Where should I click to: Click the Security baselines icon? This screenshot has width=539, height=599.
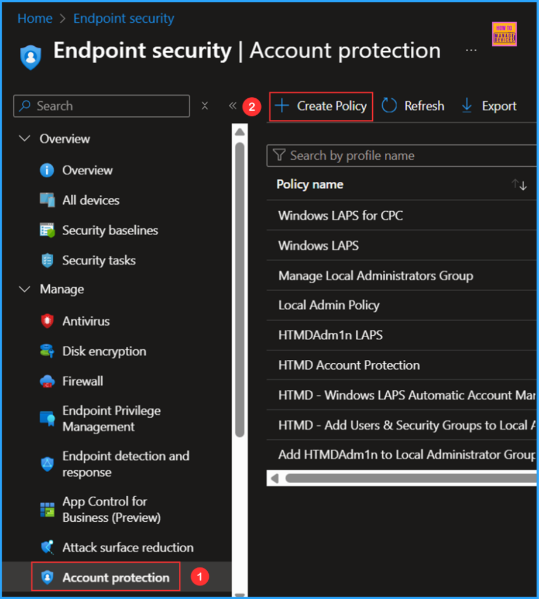(47, 230)
